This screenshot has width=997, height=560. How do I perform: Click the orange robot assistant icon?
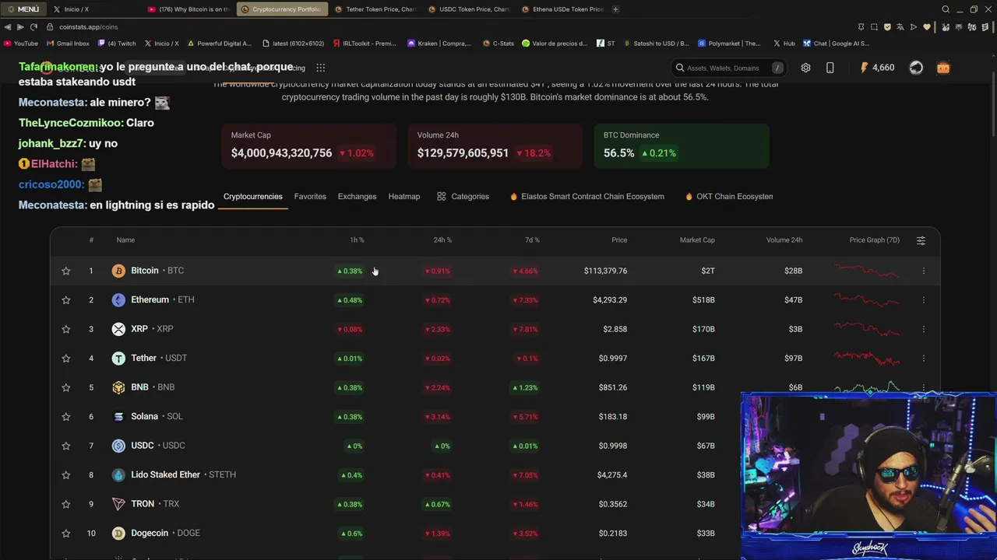[943, 68]
